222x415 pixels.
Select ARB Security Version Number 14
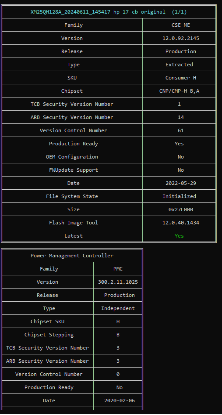point(180,117)
